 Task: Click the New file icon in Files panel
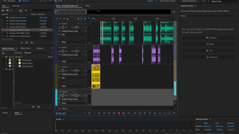pyautogui.click(x=12, y=10)
